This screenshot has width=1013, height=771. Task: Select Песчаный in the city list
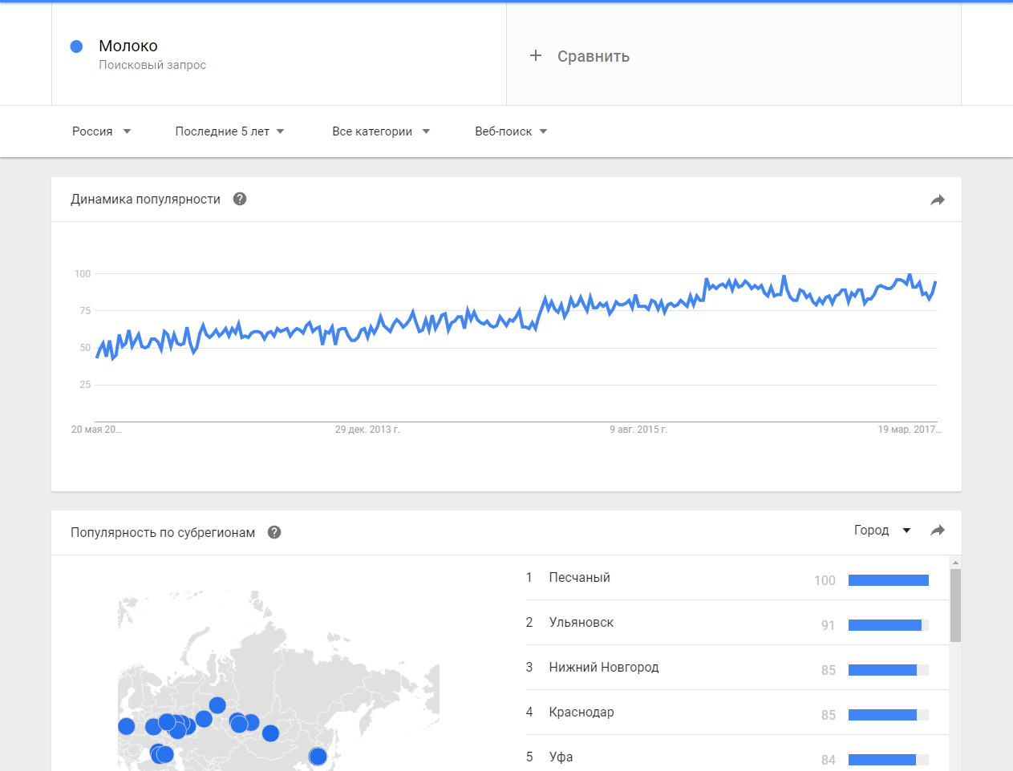click(x=579, y=577)
